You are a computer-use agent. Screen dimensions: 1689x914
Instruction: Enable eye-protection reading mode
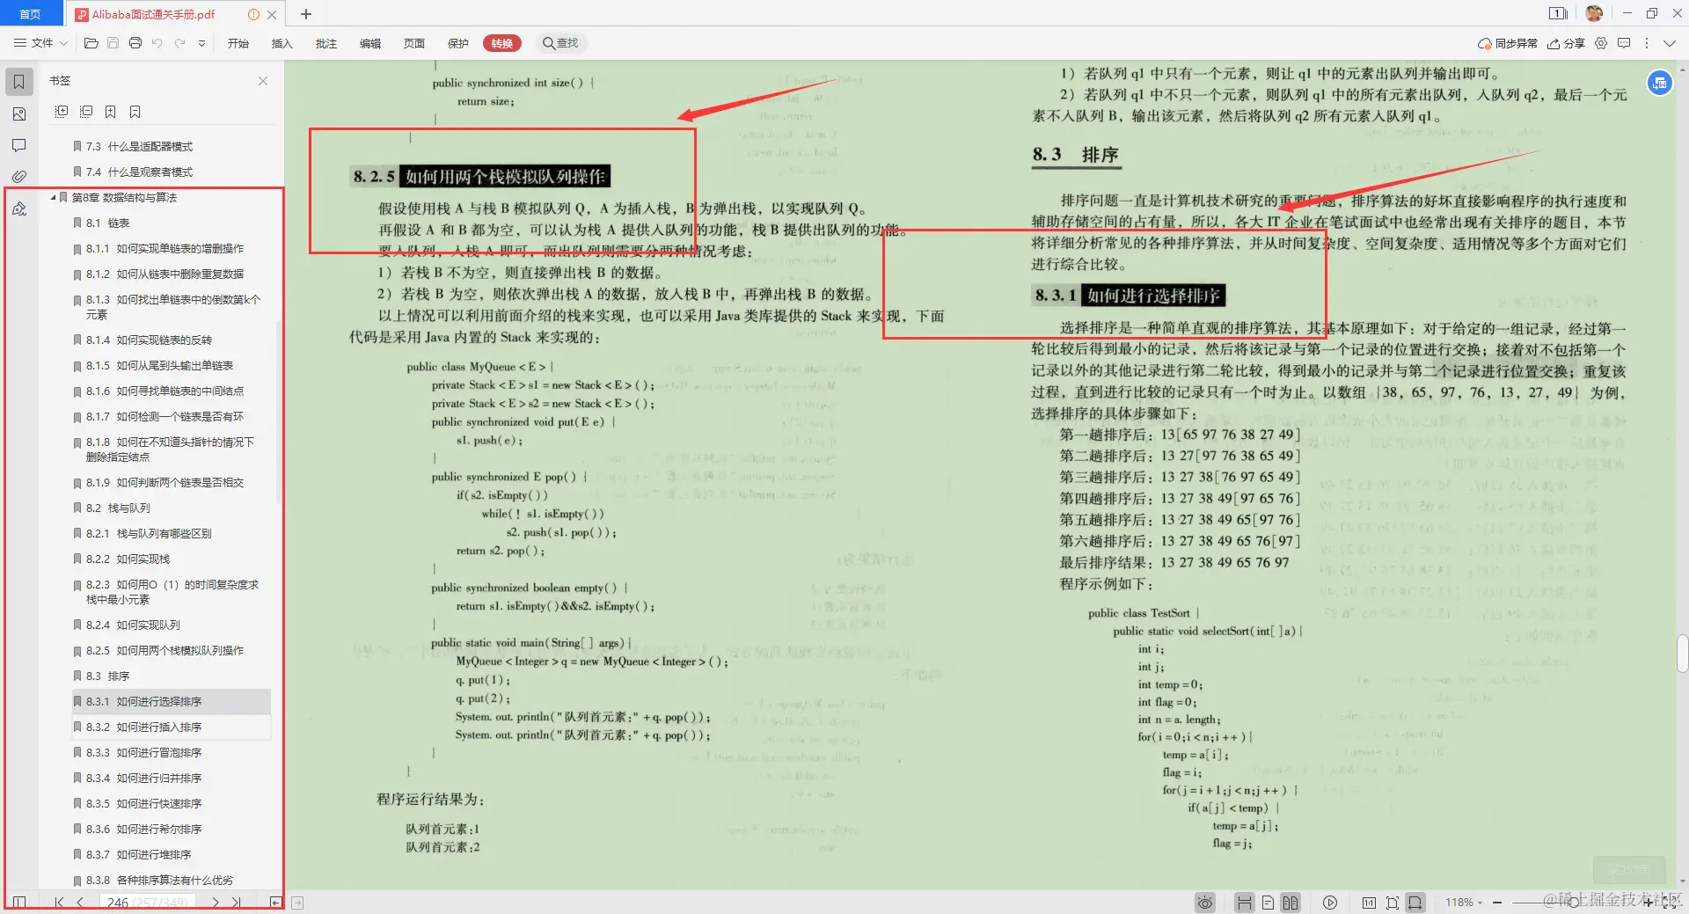click(x=1205, y=903)
